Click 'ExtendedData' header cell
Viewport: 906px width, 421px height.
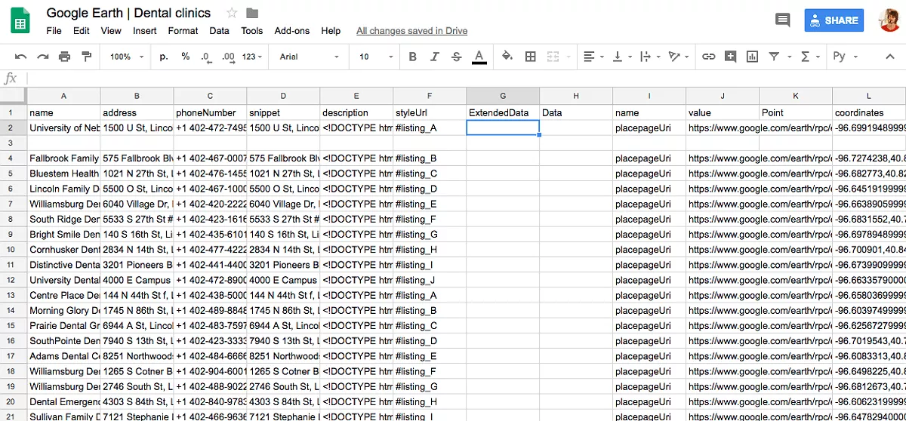[503, 112]
